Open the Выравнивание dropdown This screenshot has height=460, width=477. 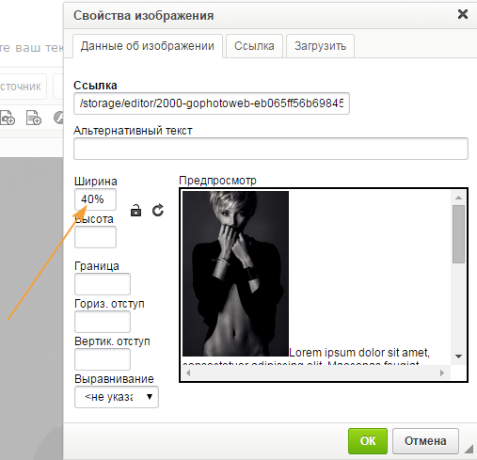coord(117,397)
